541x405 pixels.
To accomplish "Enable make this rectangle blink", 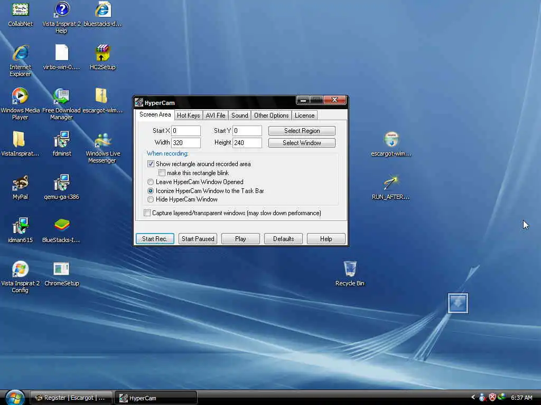I will point(162,172).
